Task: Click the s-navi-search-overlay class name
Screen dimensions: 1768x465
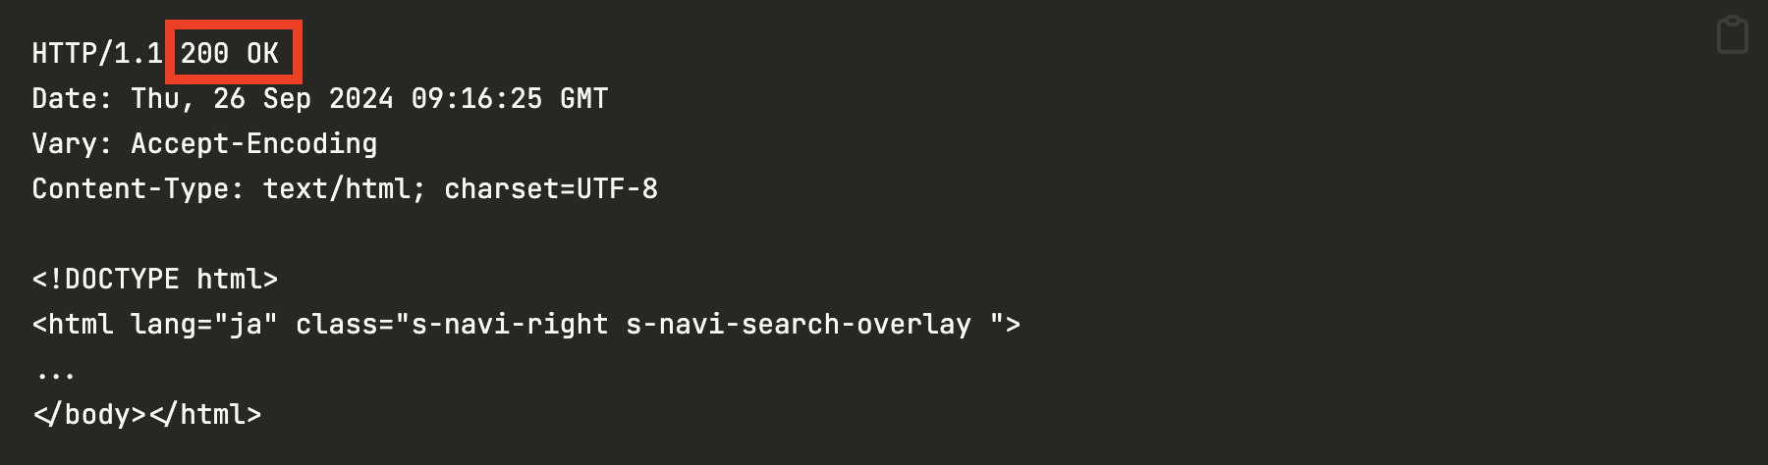Action: [799, 324]
